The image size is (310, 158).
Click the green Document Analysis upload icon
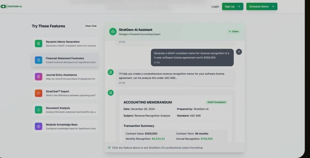[x=39, y=110]
